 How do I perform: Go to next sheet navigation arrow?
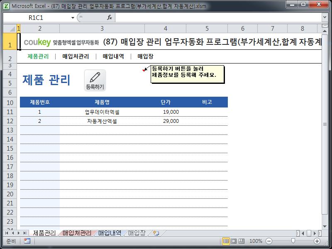click(x=19, y=233)
